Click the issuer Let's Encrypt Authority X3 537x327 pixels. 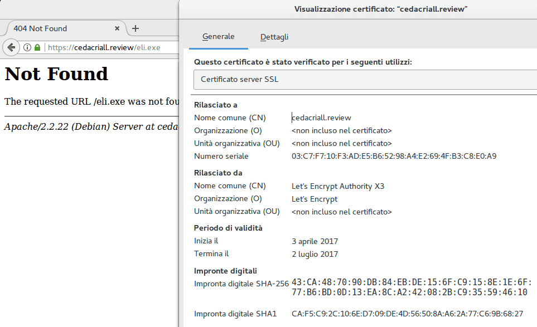click(338, 186)
